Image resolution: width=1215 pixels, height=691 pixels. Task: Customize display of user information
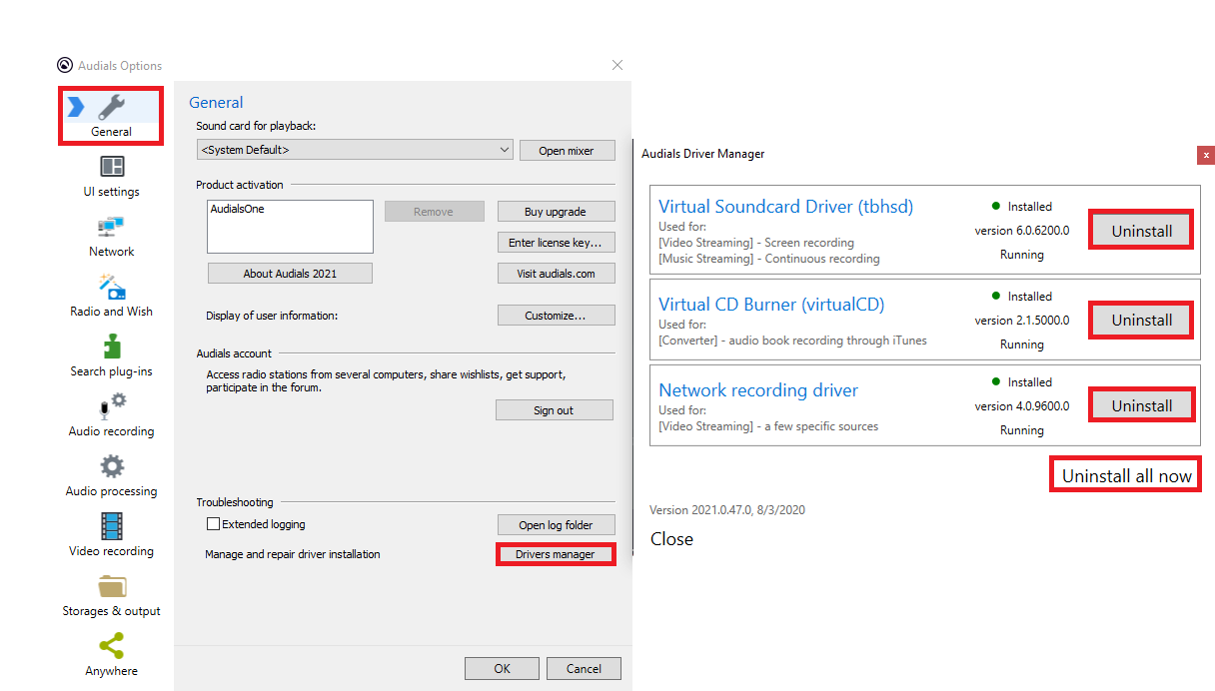click(556, 316)
